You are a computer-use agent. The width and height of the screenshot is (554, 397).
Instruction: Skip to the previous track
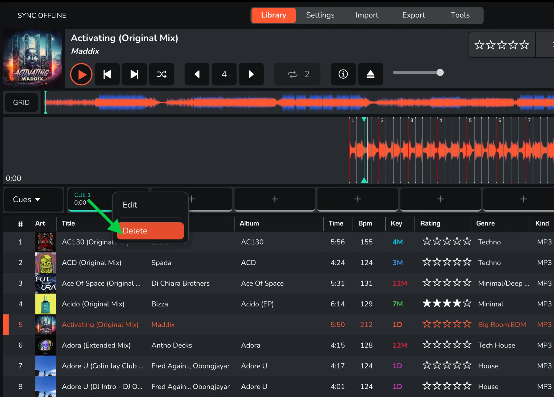click(107, 74)
